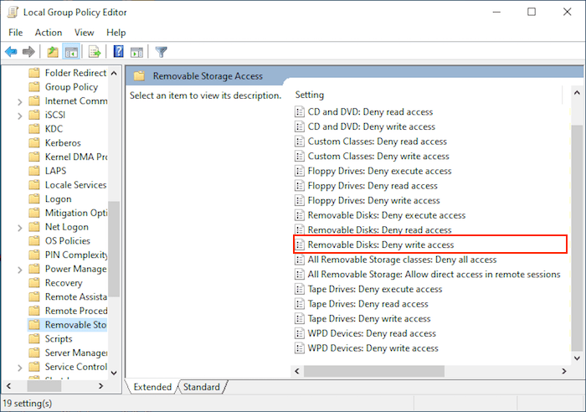Screen dimensions: 586x412
Task: Select CD and DVD: Deny write access
Action: tap(371, 126)
